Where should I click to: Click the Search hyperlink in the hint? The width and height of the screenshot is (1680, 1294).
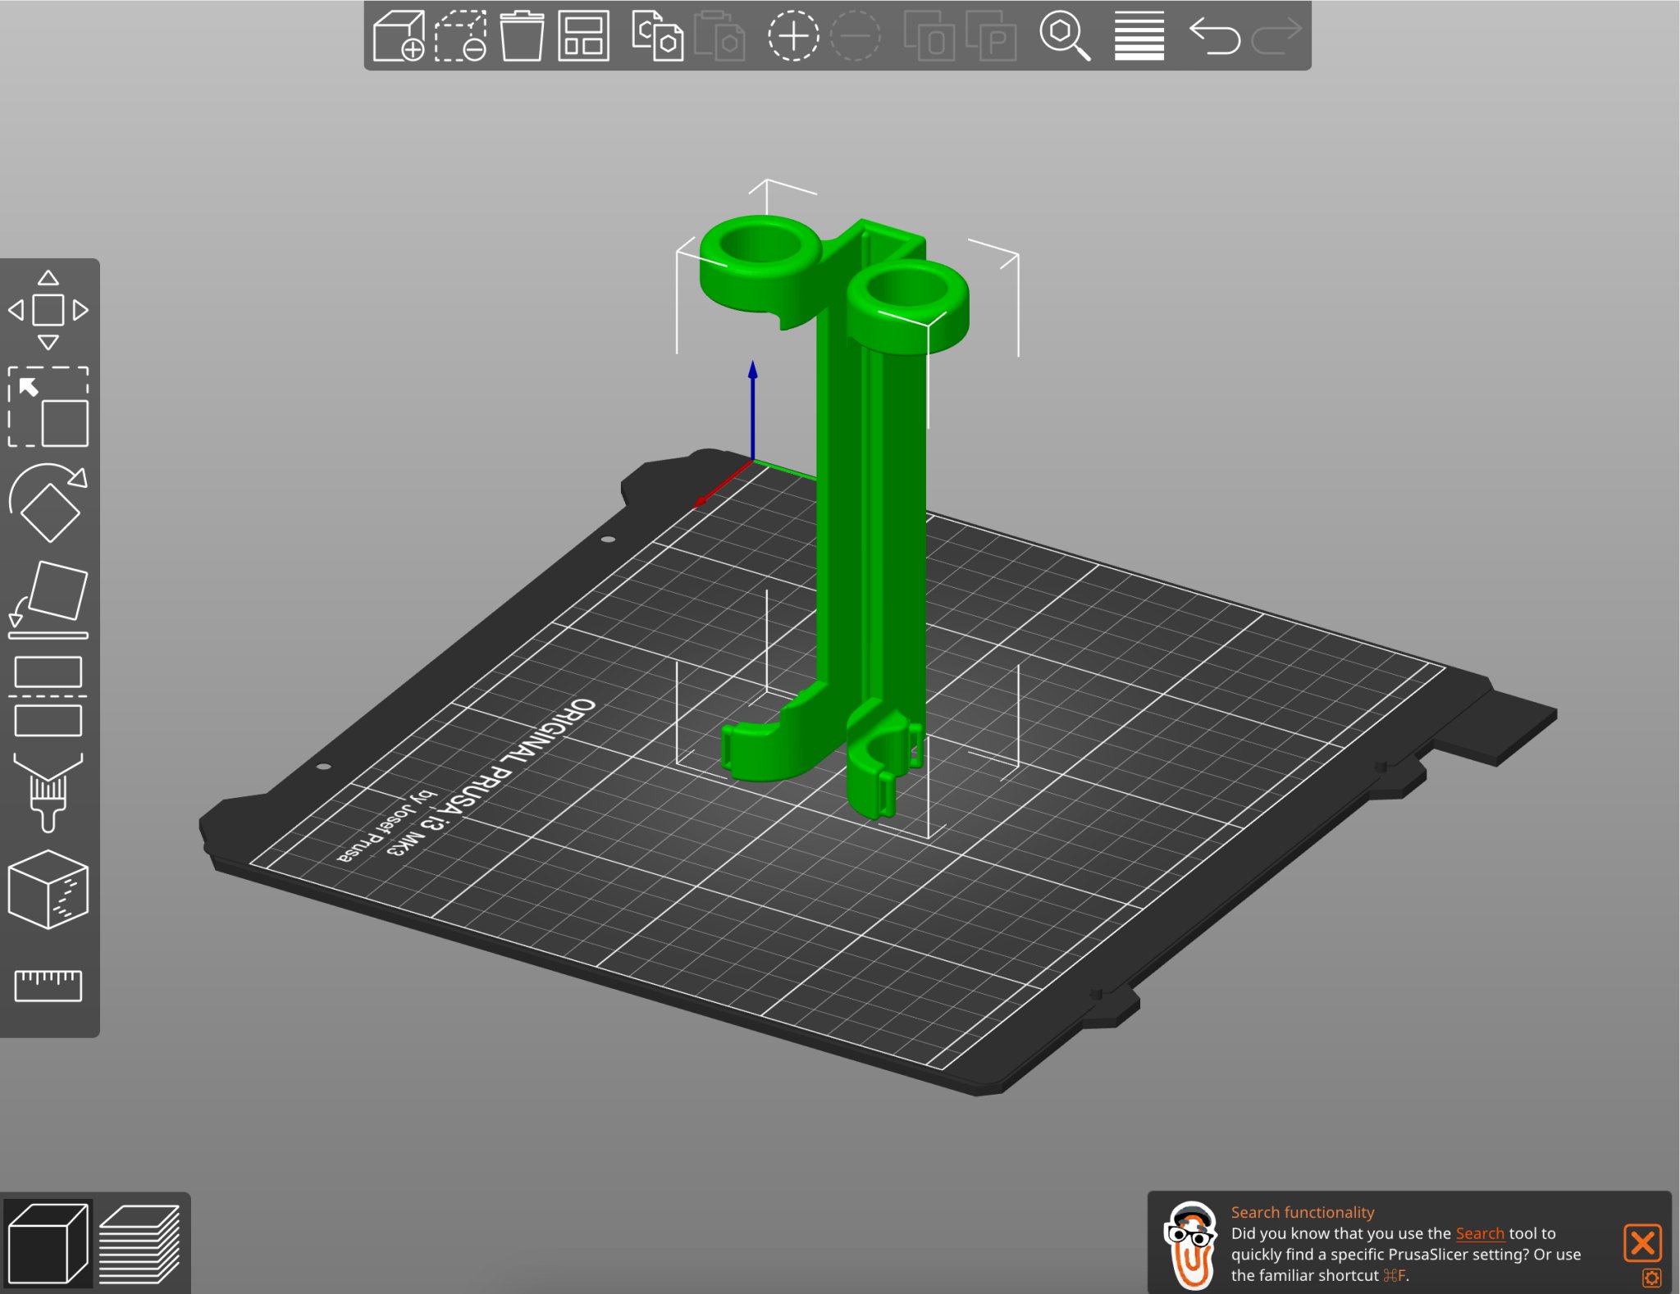(1479, 1233)
